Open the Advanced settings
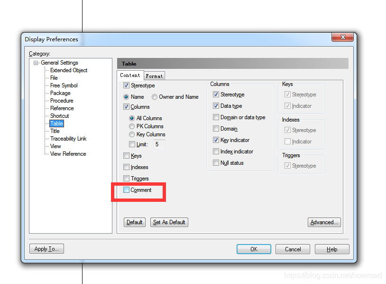Screen dimensions: 386x284 tap(324, 222)
